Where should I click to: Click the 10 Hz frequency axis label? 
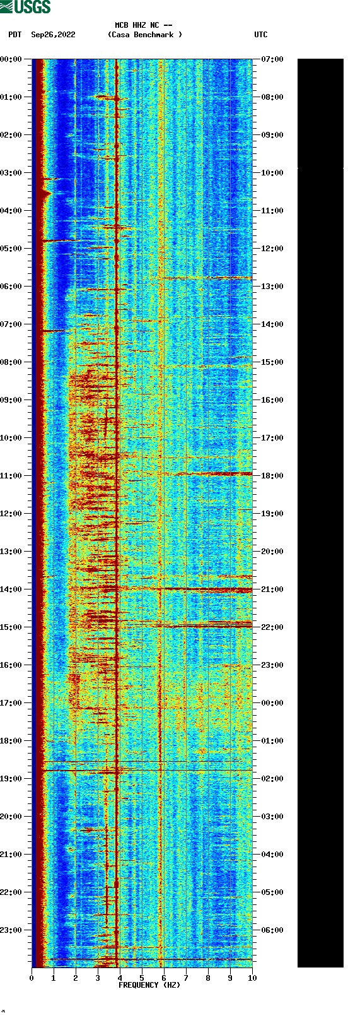[252, 978]
